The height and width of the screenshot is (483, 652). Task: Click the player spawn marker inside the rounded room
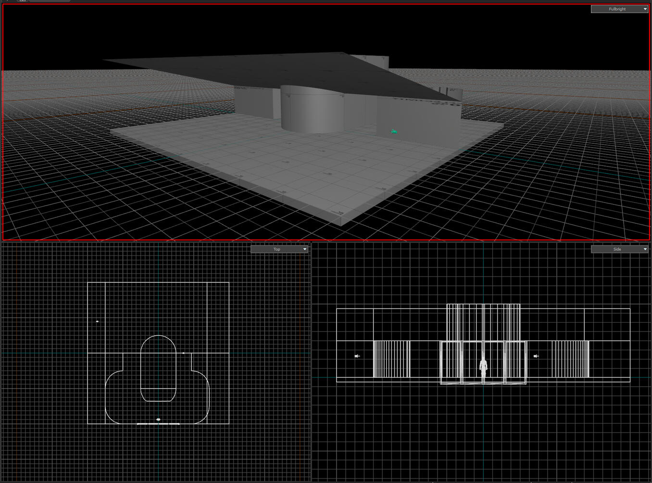[x=159, y=418]
